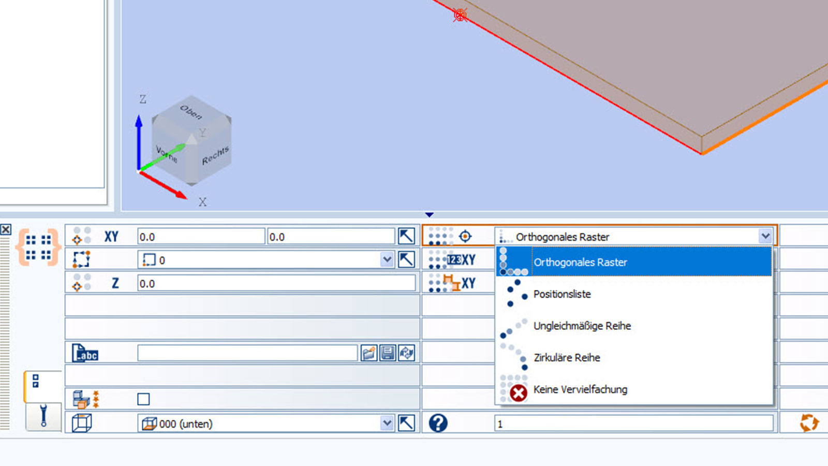
Task: Switch to the wrench settings tab
Action: click(43, 416)
